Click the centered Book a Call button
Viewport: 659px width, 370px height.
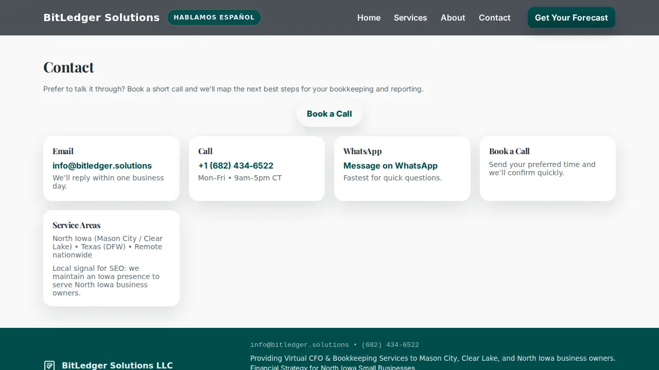[329, 114]
